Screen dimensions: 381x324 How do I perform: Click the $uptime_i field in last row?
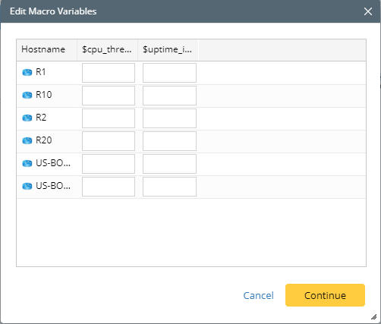coord(169,187)
